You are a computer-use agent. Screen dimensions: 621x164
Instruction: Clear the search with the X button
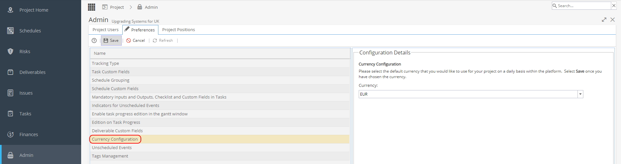point(614,6)
